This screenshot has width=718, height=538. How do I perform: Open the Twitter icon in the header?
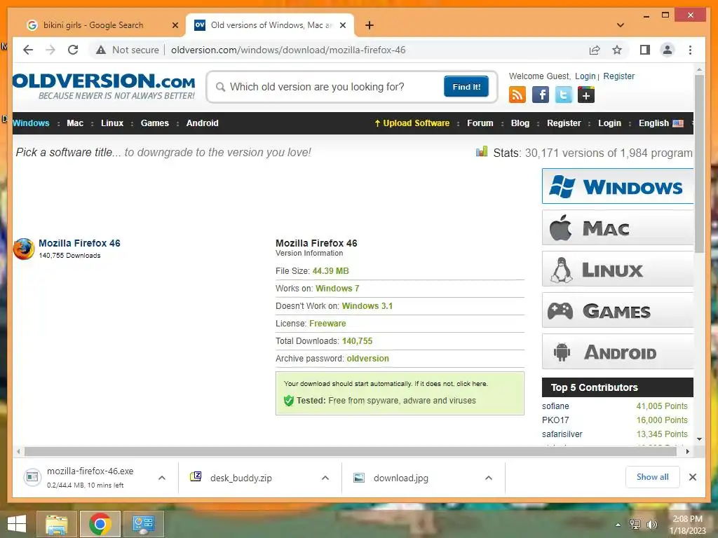563,95
